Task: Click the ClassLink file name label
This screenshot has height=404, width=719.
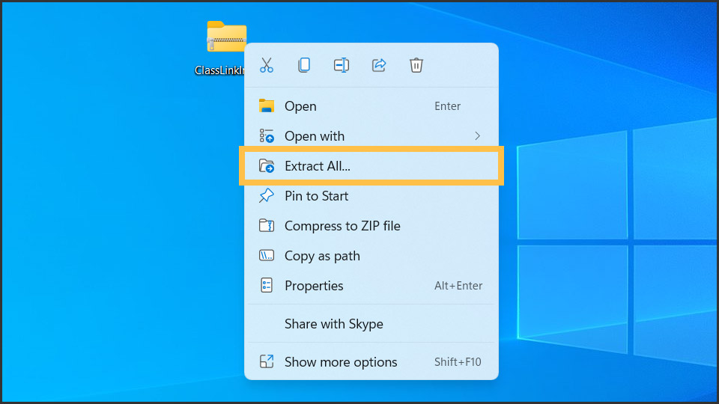Action: [219, 70]
